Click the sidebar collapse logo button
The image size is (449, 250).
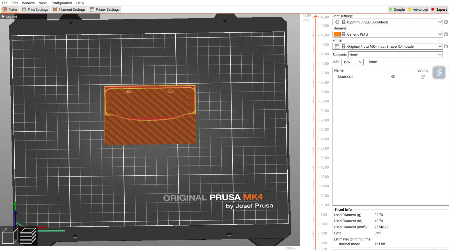pyautogui.click(x=439, y=73)
